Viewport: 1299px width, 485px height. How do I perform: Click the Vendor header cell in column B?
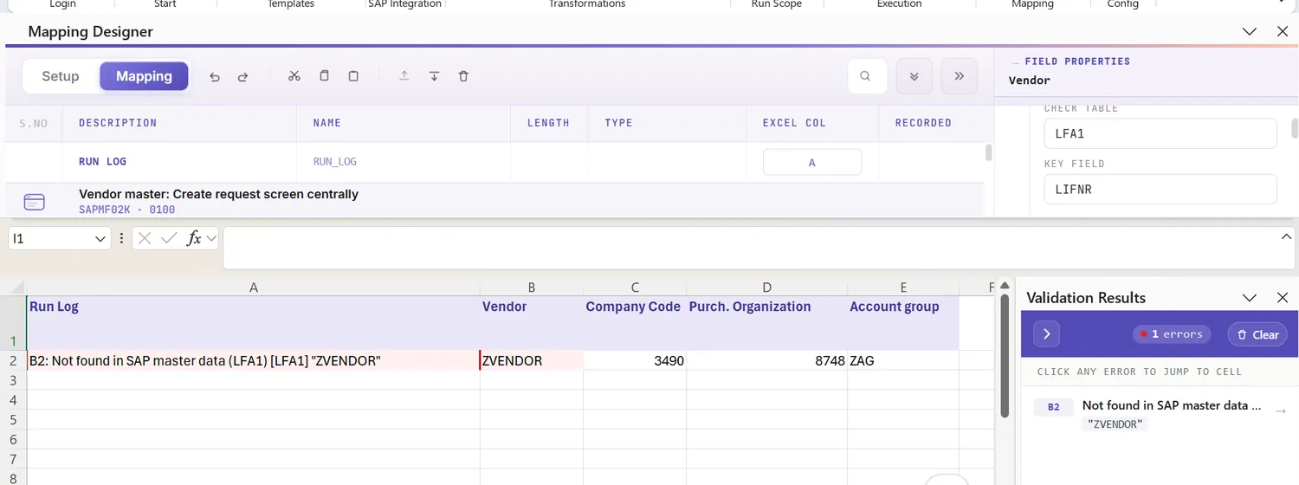point(531,323)
